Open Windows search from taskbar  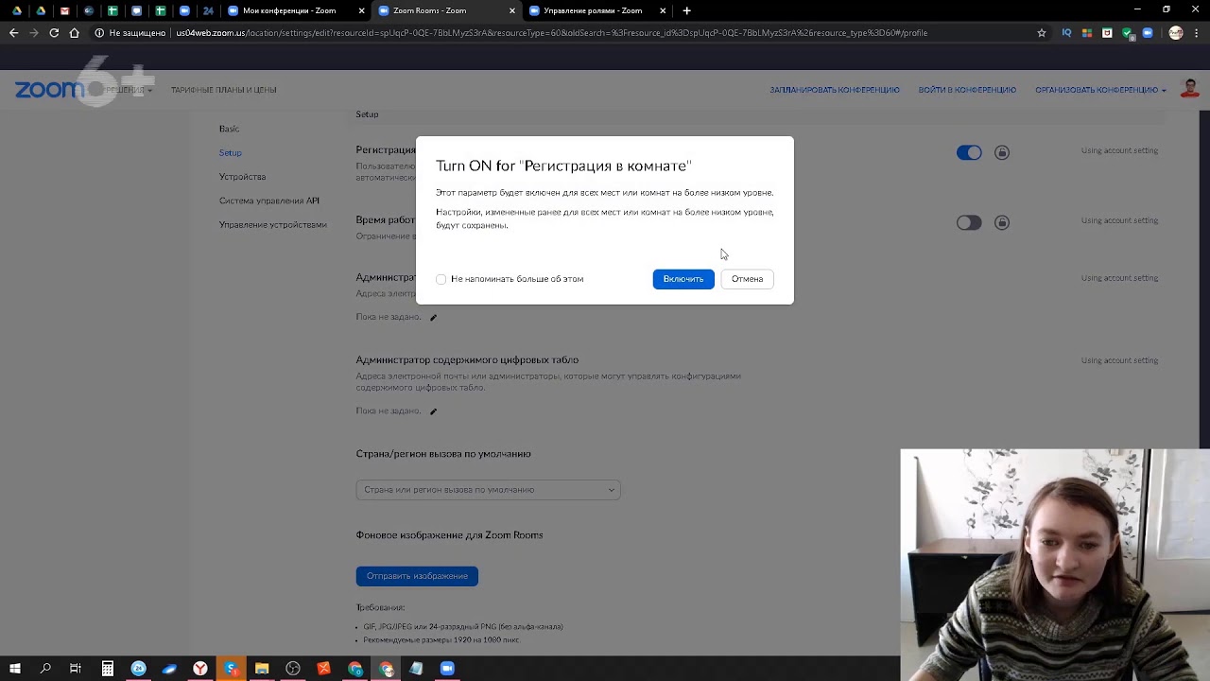(x=45, y=669)
